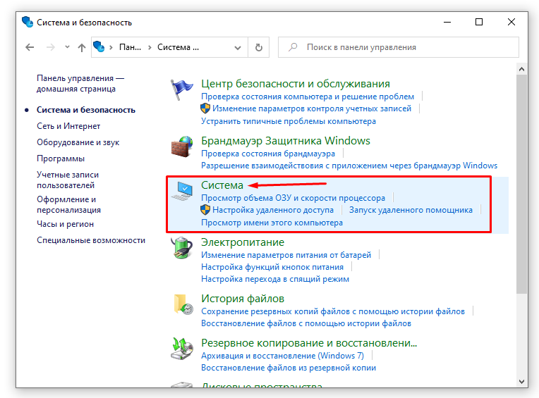Image resolution: width=539 pixels, height=398 pixels.
Task: Open Учетные записи пользователей category
Action: point(68,180)
